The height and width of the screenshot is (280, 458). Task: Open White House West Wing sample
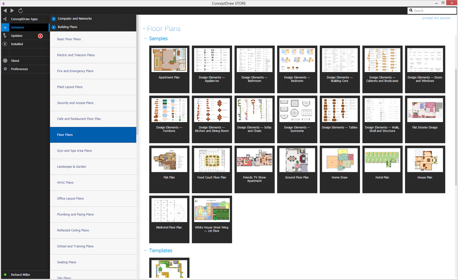point(212,220)
